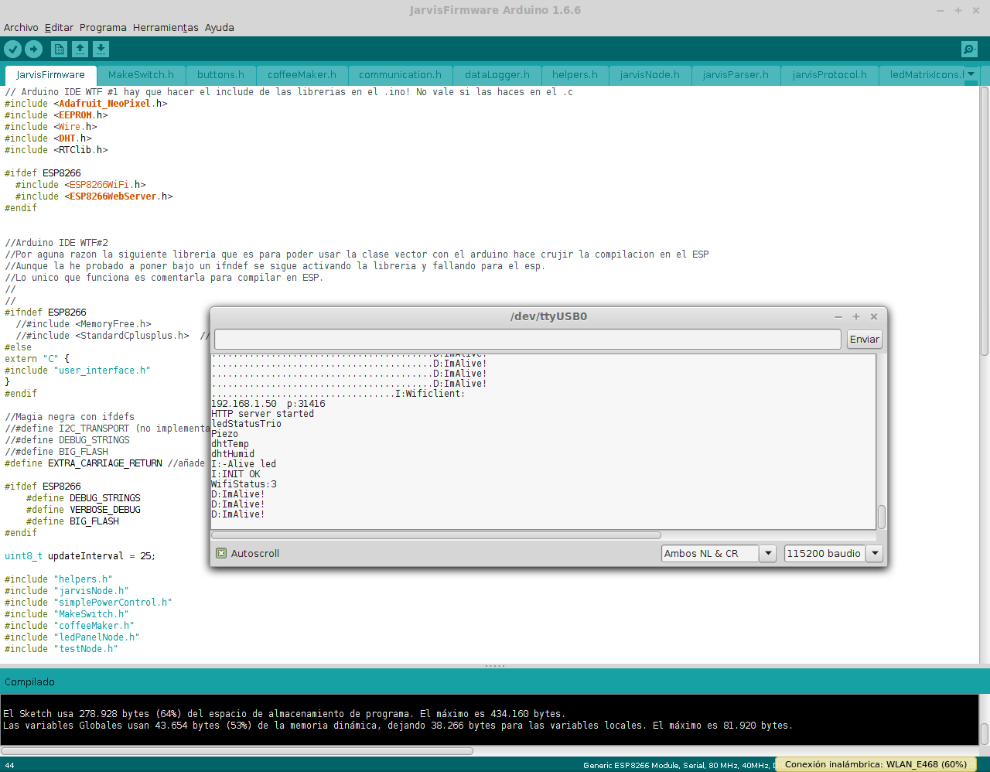Click the serial monitor horizontal scrollbar

click(436, 535)
